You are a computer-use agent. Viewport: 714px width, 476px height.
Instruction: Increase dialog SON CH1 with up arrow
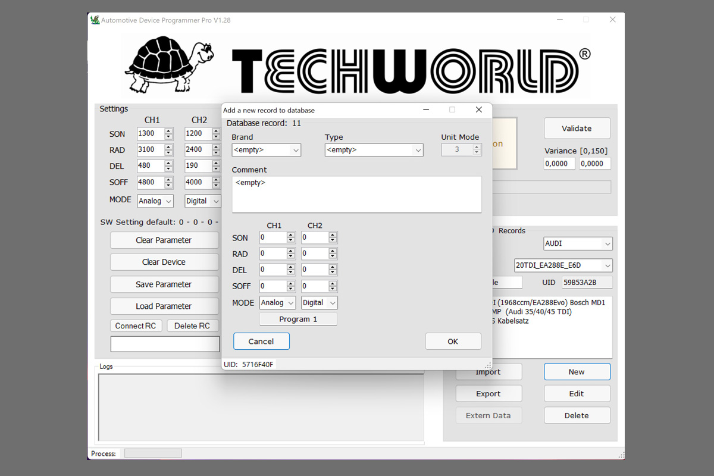tap(291, 235)
